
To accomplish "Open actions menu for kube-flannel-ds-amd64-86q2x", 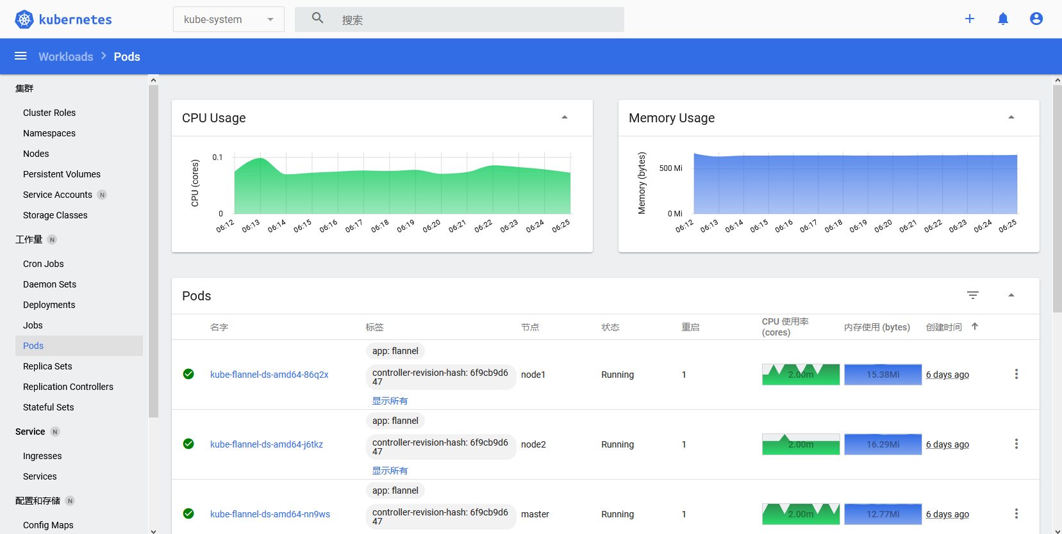I will (x=1016, y=375).
